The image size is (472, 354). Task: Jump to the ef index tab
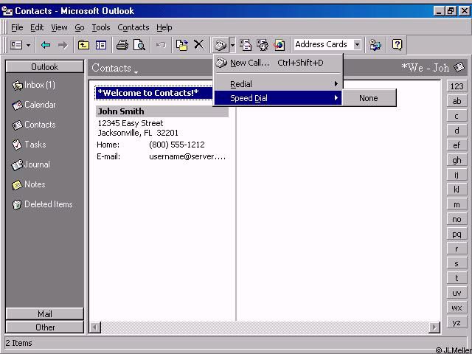pyautogui.click(x=457, y=145)
